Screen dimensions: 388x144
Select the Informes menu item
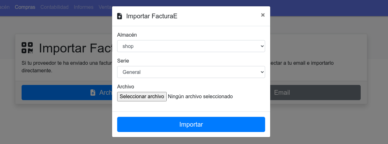pos(84,7)
